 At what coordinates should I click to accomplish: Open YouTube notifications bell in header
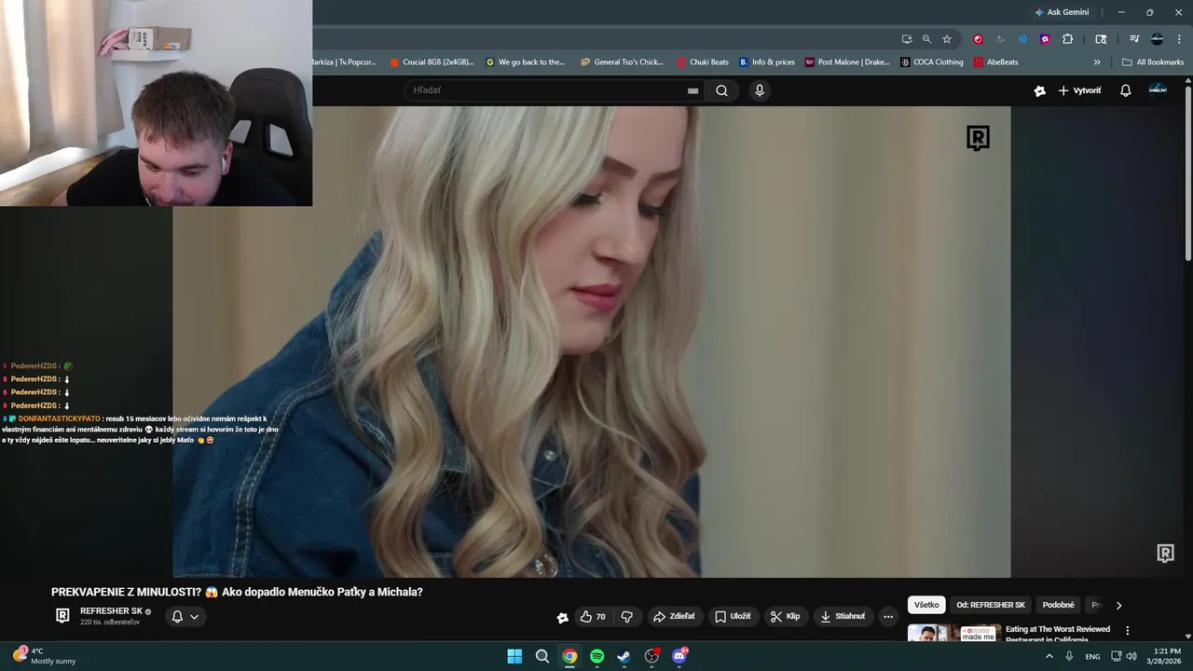coord(1125,90)
